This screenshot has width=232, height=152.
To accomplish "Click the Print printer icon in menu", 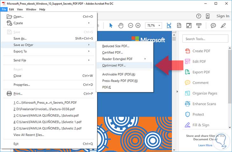I will click(x=9, y=94).
